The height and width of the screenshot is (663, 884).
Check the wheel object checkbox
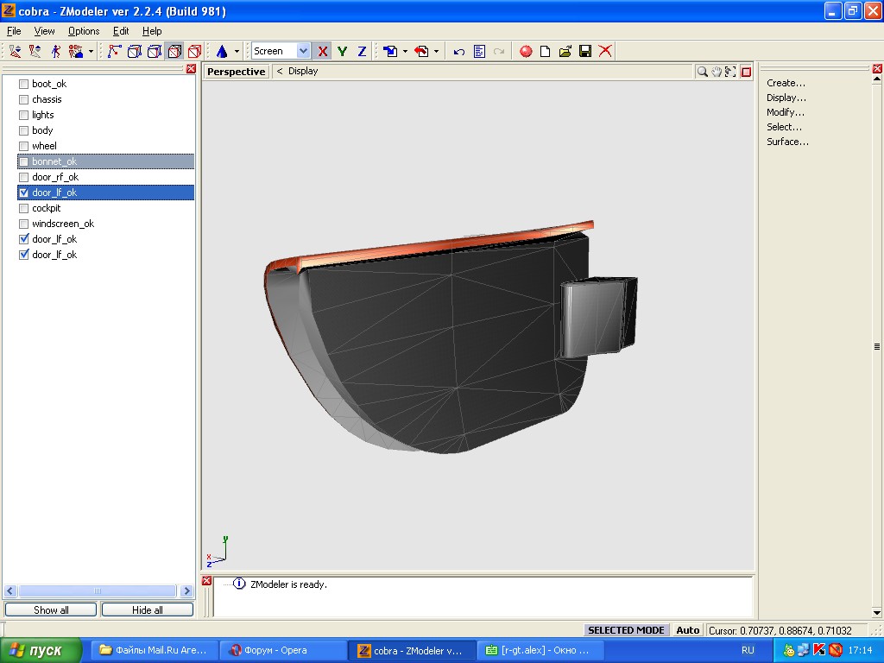(x=24, y=146)
